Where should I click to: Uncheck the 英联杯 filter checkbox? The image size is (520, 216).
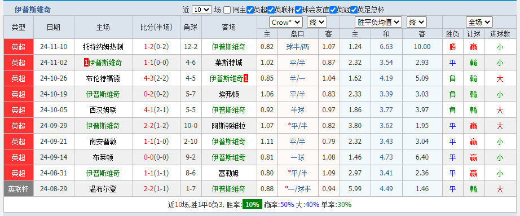click(x=271, y=10)
